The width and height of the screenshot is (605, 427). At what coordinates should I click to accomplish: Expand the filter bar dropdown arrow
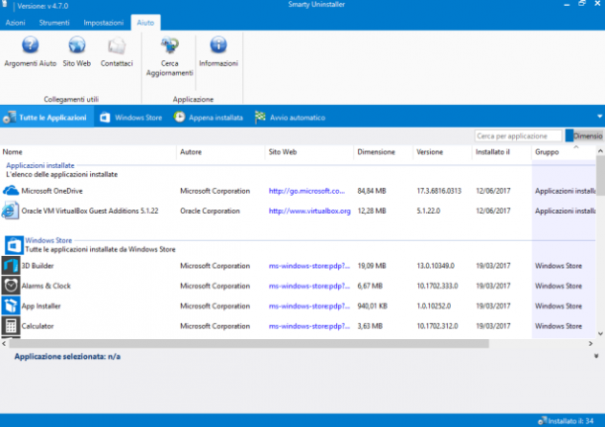[599, 117]
